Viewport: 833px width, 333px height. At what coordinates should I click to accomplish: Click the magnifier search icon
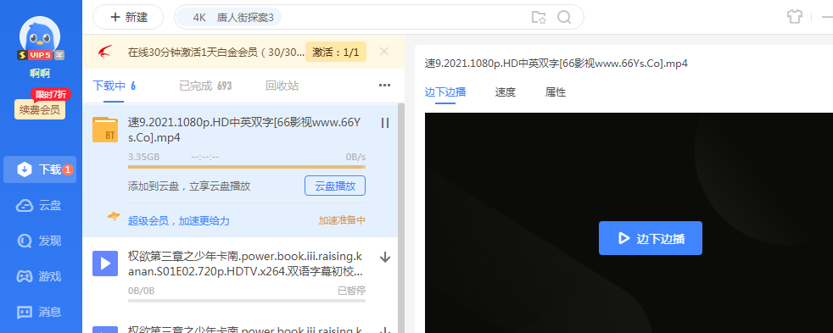tap(564, 18)
